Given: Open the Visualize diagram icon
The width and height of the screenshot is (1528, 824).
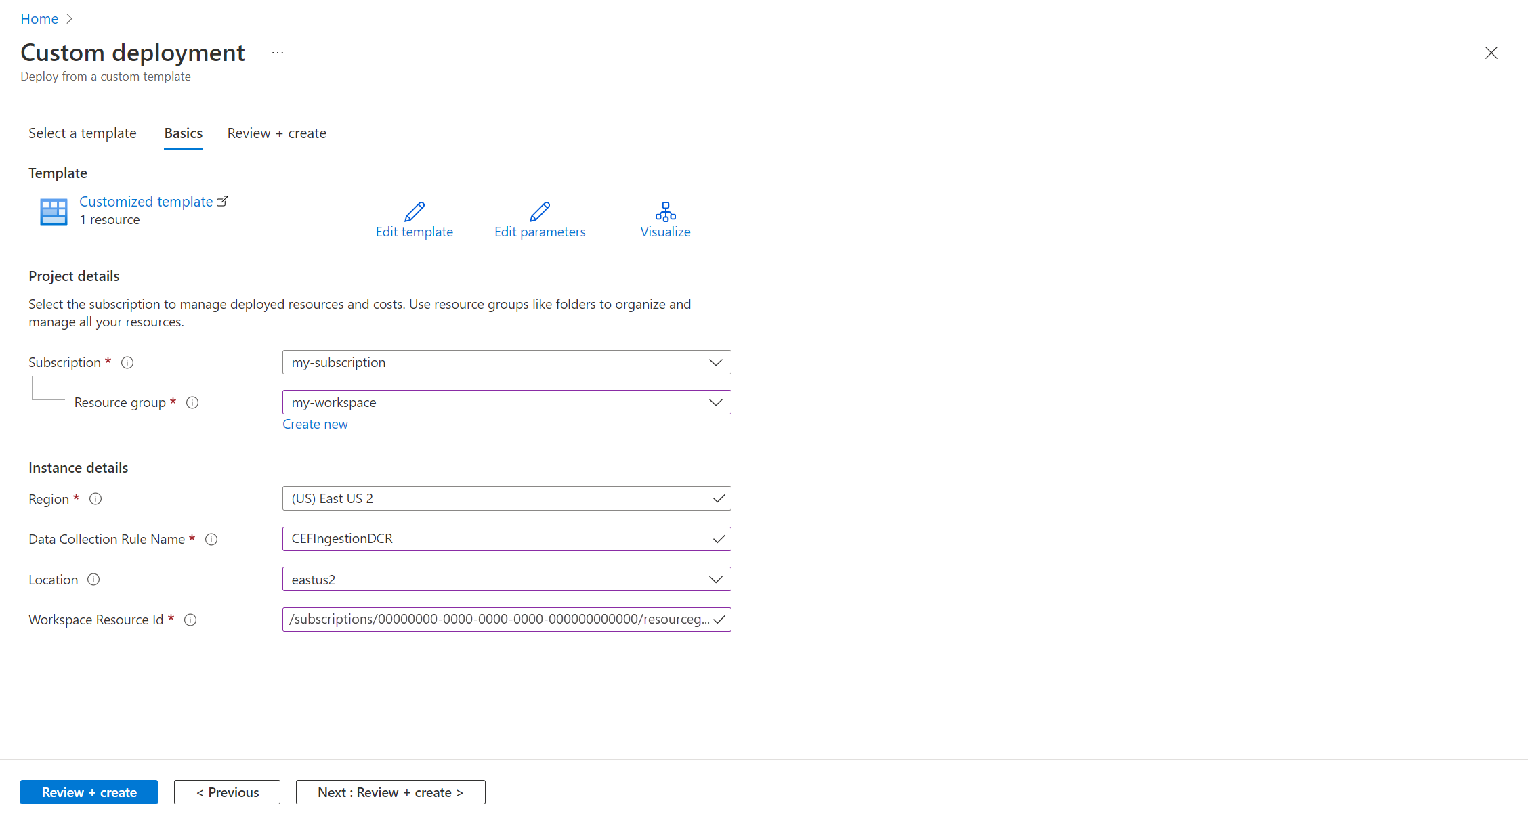Looking at the screenshot, I should (x=665, y=212).
